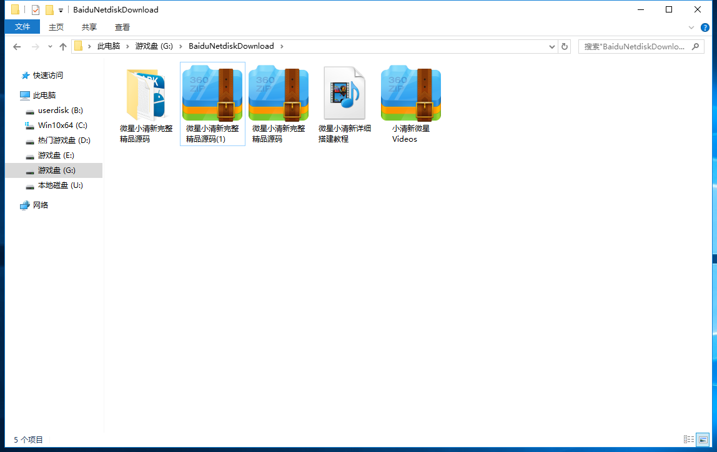Screen dimensions: 717x452
Task: Select Win10x64 (C:) drive in the sidebar
Action: click(x=62, y=125)
